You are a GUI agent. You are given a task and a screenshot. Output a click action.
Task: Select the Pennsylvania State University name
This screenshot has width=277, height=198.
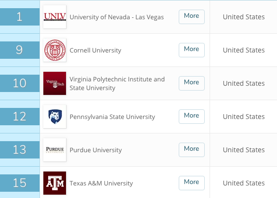[112, 117]
